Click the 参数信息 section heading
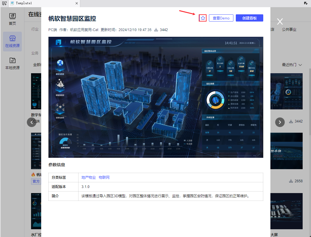 (x=57, y=165)
